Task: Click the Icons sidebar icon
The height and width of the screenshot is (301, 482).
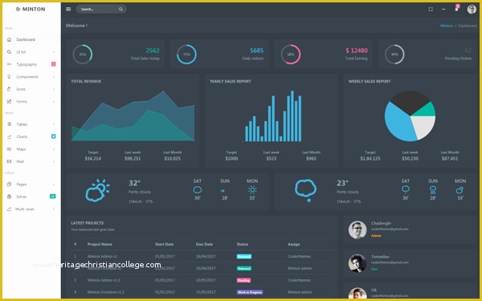Action: point(9,89)
